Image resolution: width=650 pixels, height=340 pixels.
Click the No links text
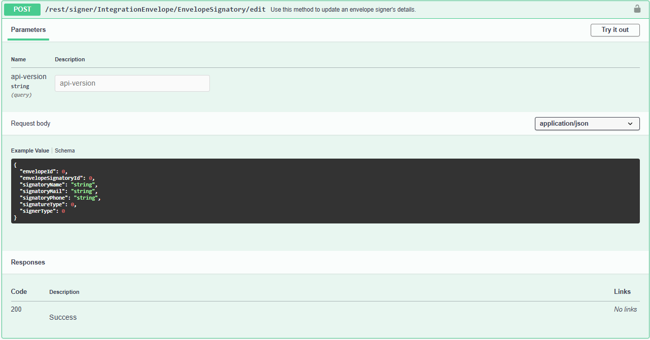625,309
